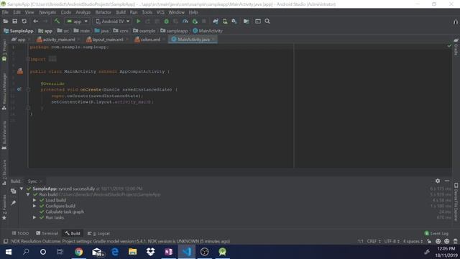Click the green Debug bug icon

(166, 21)
